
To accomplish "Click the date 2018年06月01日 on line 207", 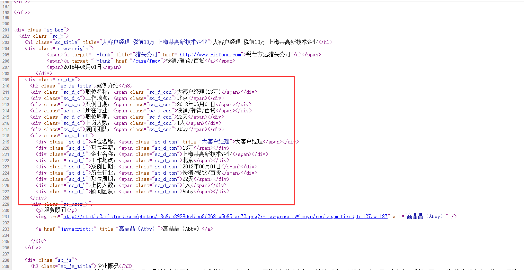I will point(82,67).
